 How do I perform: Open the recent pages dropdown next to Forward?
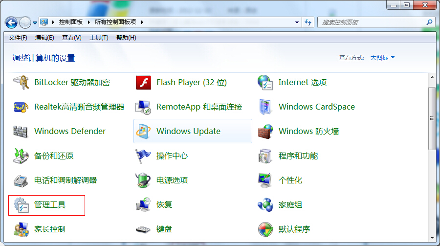(35, 22)
